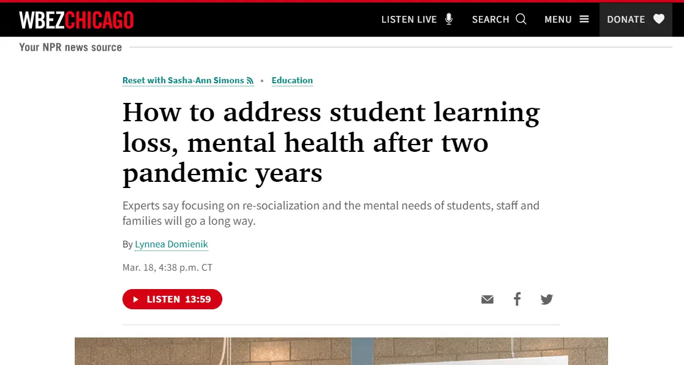Click the Donate heart icon
This screenshot has width=684, height=365.
coord(659,19)
